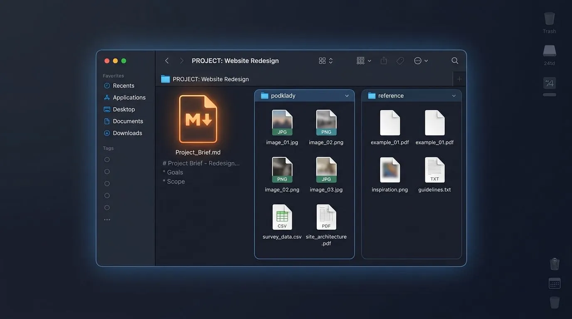Screen dimensions: 572x319
Task: Click the podklady folder header
Action: (x=304, y=96)
